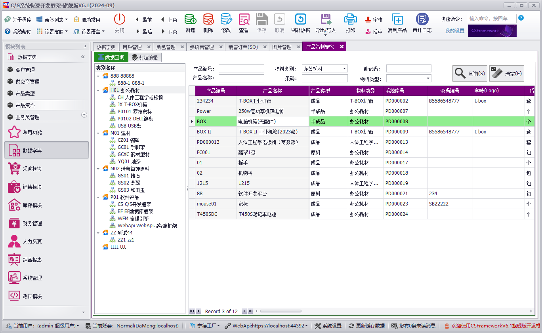The image size is (542, 333).
Task: Collapse the H01 办公耗材 tree node
Action: pyautogui.click(x=98, y=90)
